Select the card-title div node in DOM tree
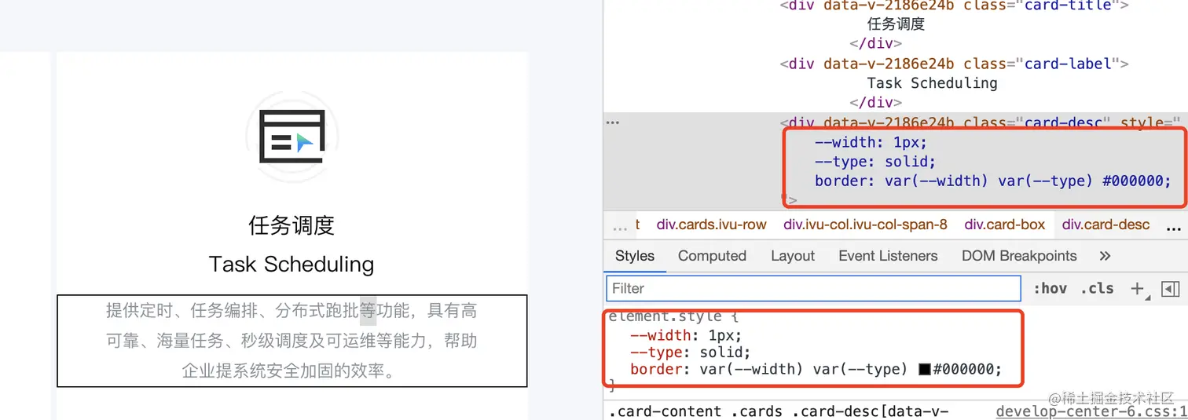The height and width of the screenshot is (420, 1188). 955,5
